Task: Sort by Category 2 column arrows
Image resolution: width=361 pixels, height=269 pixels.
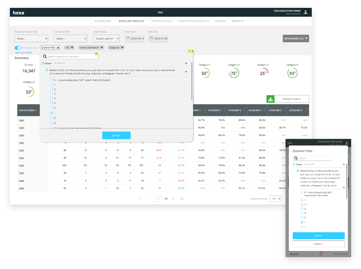Action: [224, 110]
